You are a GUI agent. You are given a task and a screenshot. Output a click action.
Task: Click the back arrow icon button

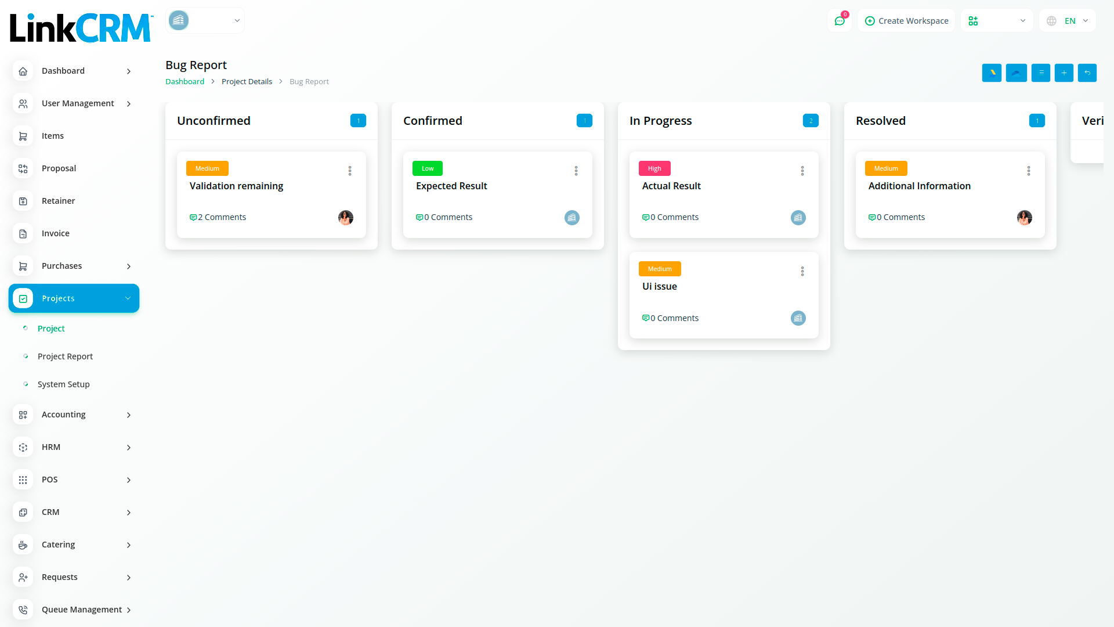coord(1087,73)
